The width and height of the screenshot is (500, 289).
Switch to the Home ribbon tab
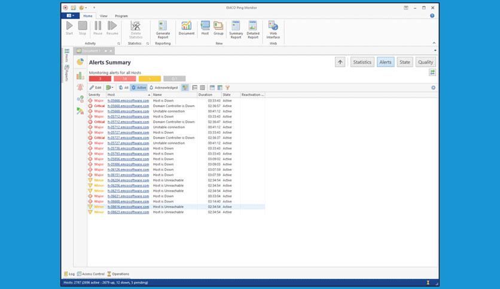(88, 16)
